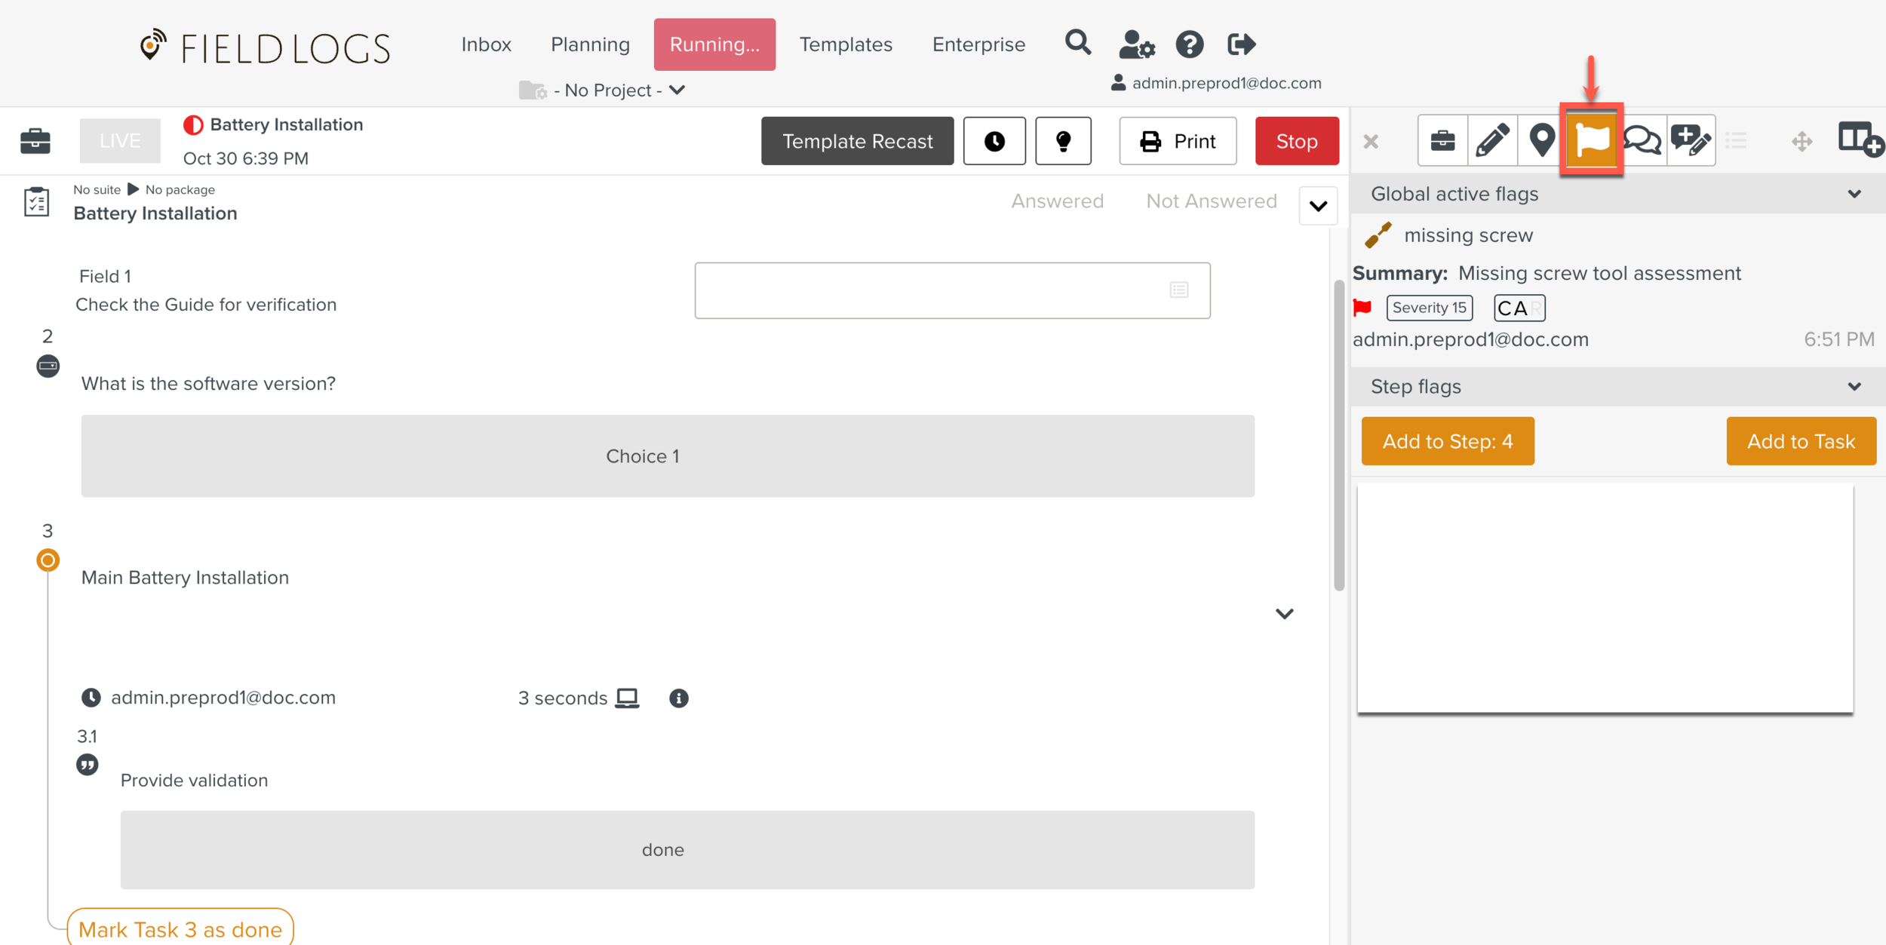This screenshot has height=945, width=1886.
Task: Open the chat comments panel
Action: (1642, 140)
